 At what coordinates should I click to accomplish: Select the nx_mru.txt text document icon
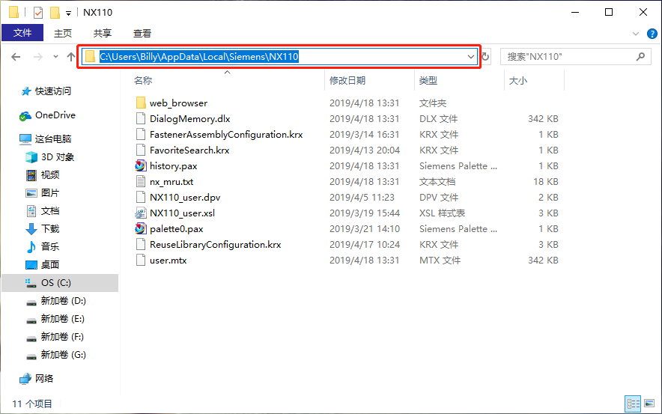141,181
